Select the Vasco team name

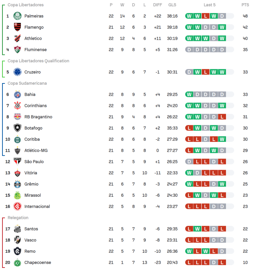coord(30,240)
